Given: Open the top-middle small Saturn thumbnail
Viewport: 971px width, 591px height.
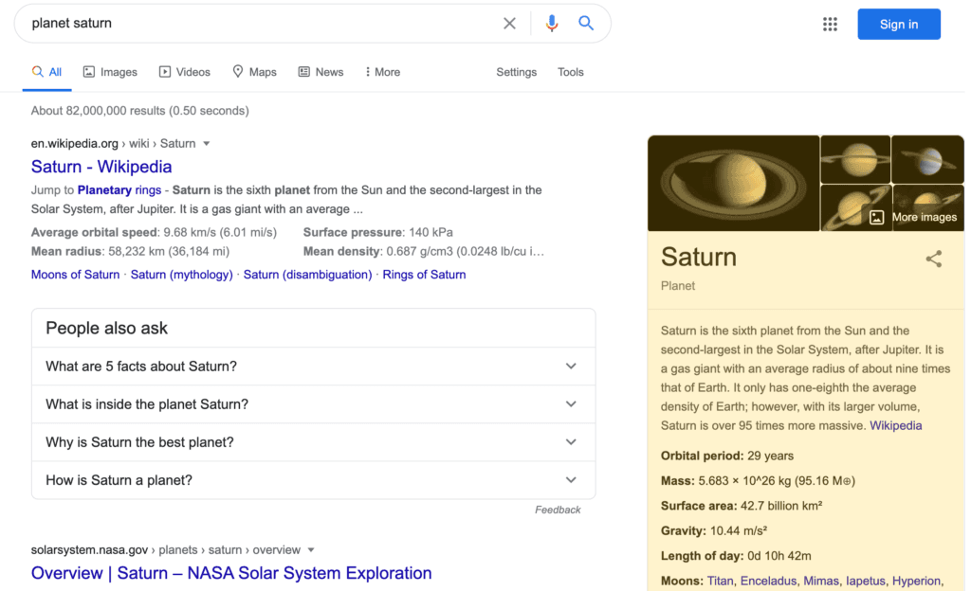Looking at the screenshot, I should click(855, 159).
